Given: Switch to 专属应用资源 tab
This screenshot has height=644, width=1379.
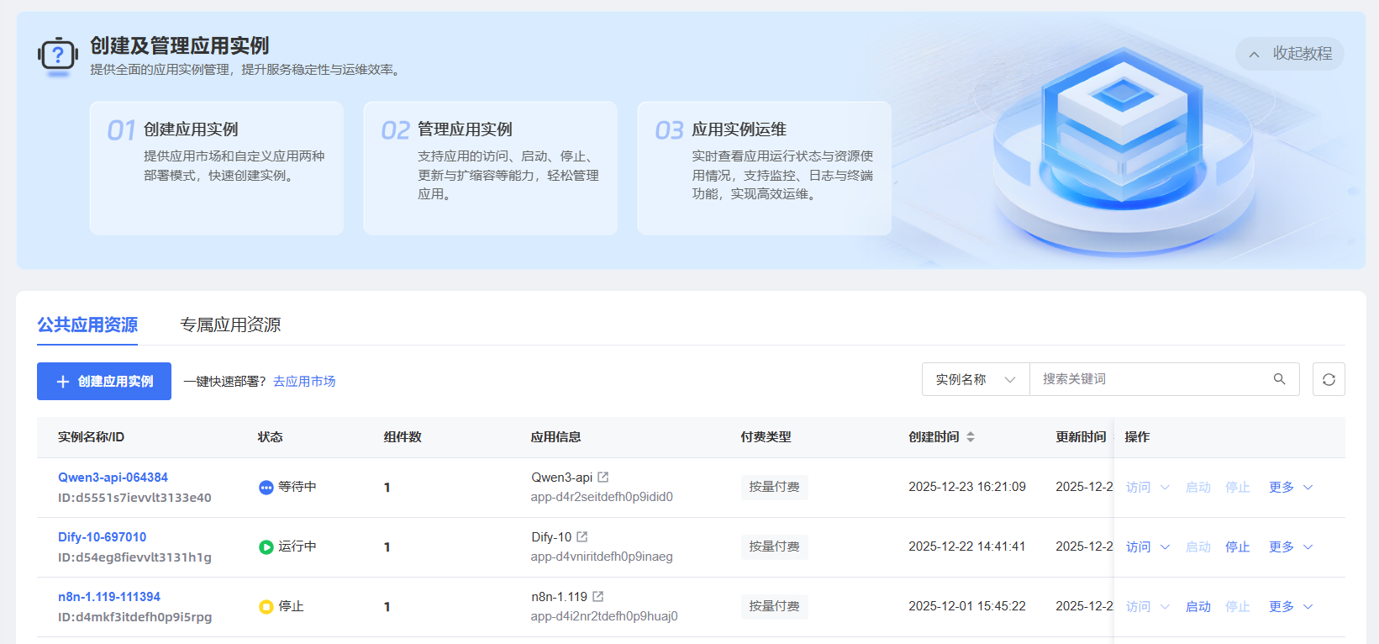Looking at the screenshot, I should click(230, 325).
